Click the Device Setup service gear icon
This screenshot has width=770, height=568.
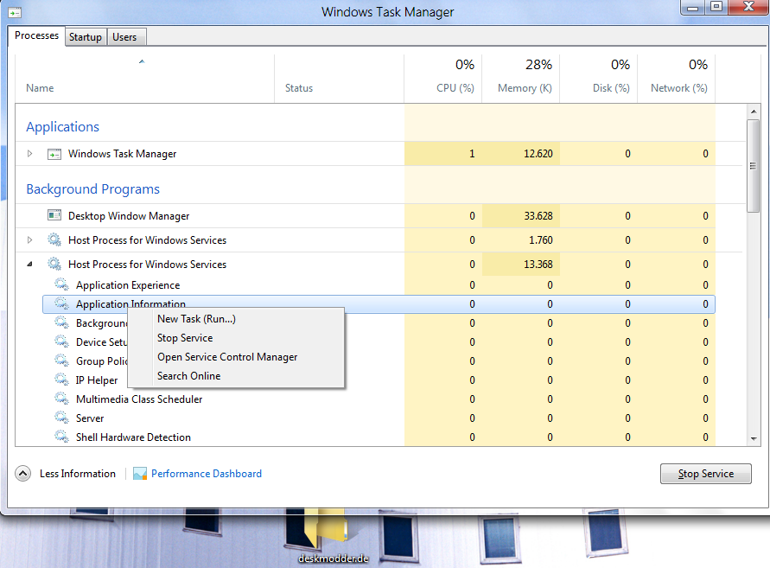tap(61, 342)
